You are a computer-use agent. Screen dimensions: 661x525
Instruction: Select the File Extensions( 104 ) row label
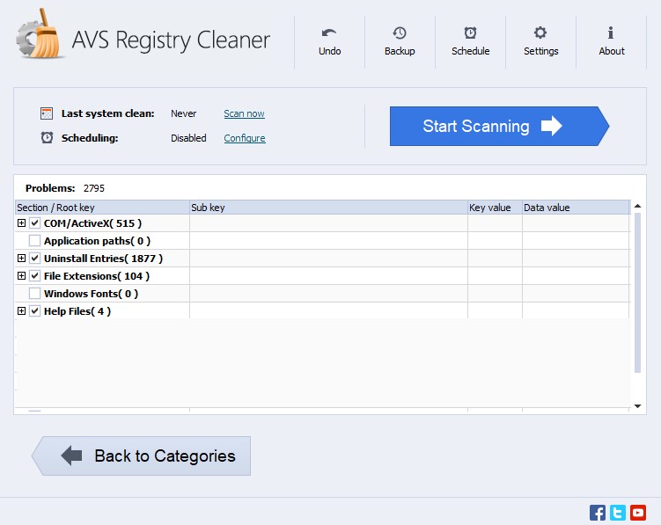pos(97,276)
